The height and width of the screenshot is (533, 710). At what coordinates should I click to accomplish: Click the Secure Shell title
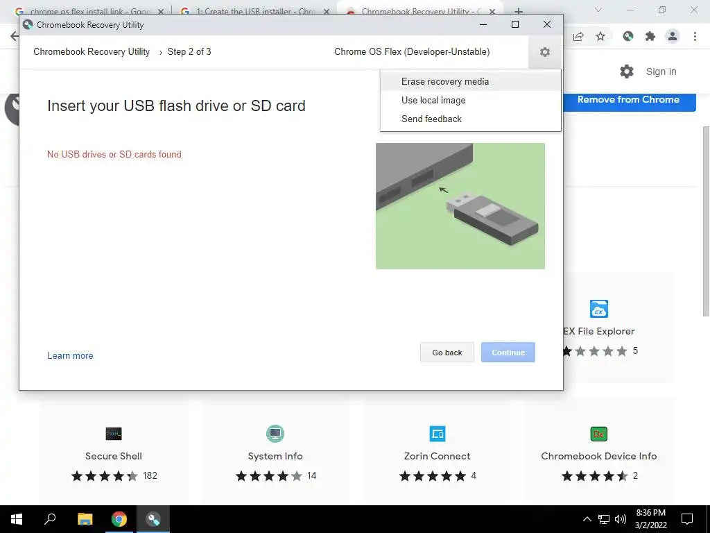point(114,457)
